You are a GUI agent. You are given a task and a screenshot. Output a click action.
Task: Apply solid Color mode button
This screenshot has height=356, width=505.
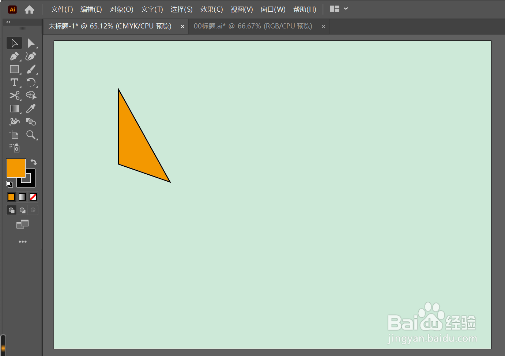pyautogui.click(x=11, y=197)
